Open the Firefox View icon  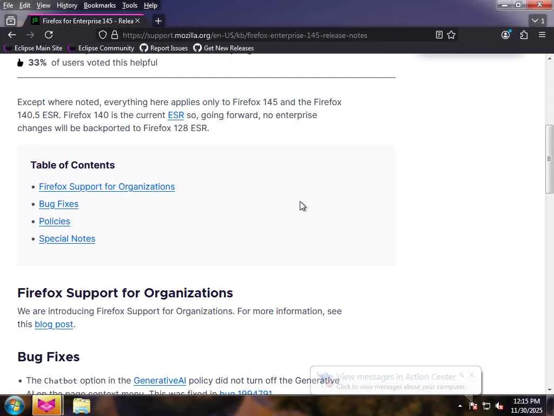[x=11, y=21]
